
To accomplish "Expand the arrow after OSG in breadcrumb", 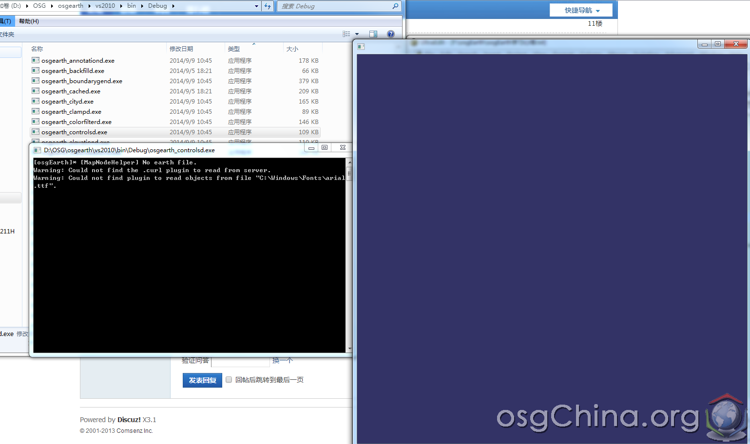I will pos(52,6).
